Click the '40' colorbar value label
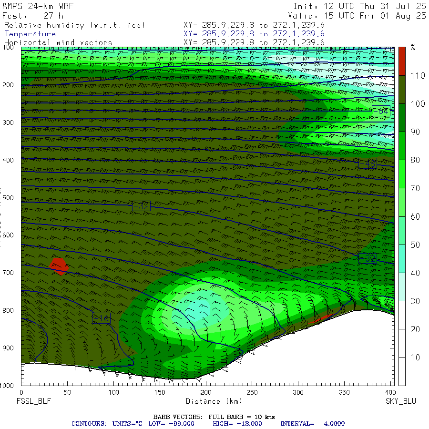This screenshot has width=429, height=429. tap(415, 273)
